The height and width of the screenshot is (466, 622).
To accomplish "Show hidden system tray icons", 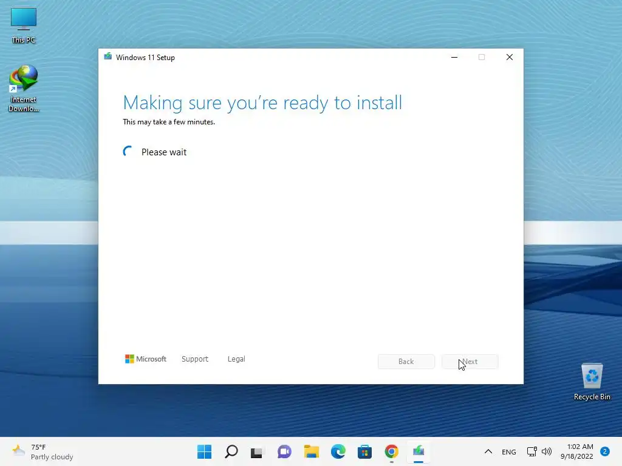I will pos(488,451).
